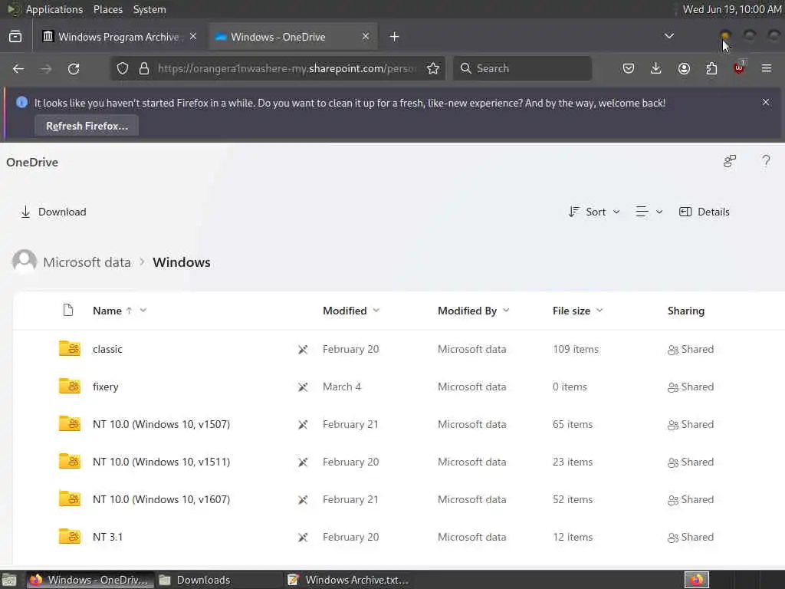Open the Firefox downloads panel
This screenshot has width=785, height=589.
(x=656, y=68)
